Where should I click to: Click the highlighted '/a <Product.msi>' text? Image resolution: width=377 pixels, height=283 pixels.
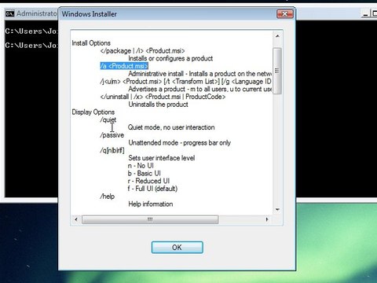pyautogui.click(x=124, y=66)
